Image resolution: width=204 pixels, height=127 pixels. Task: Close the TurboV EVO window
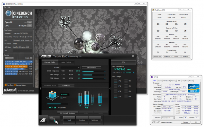point(133,56)
